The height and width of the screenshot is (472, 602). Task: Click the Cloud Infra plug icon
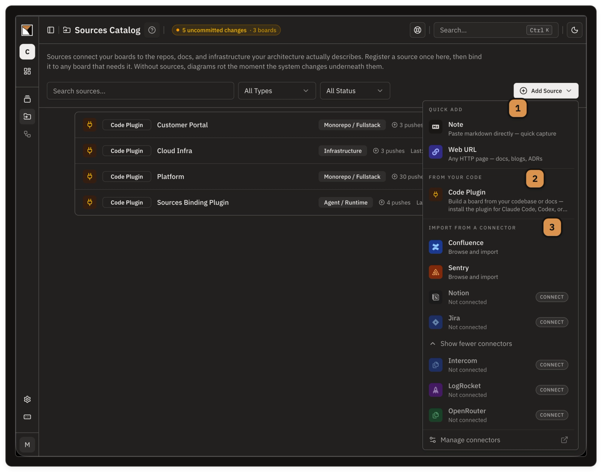(x=90, y=151)
